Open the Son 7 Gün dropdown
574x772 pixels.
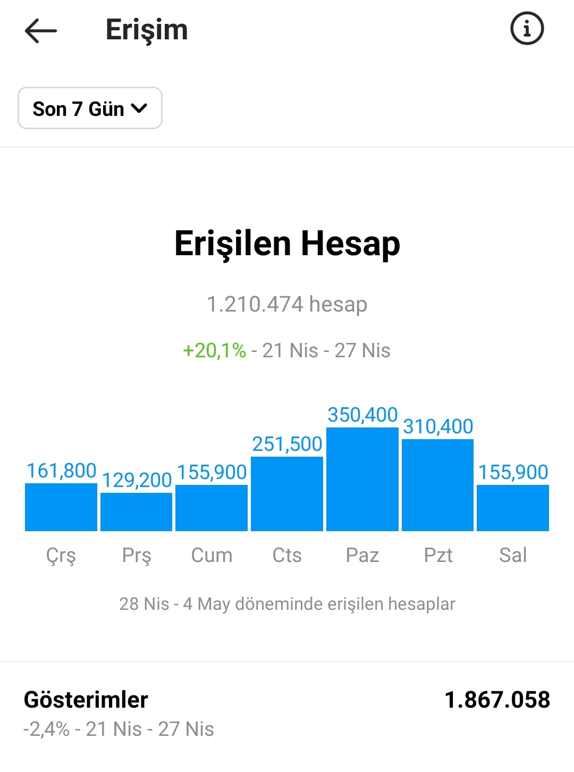coord(90,108)
